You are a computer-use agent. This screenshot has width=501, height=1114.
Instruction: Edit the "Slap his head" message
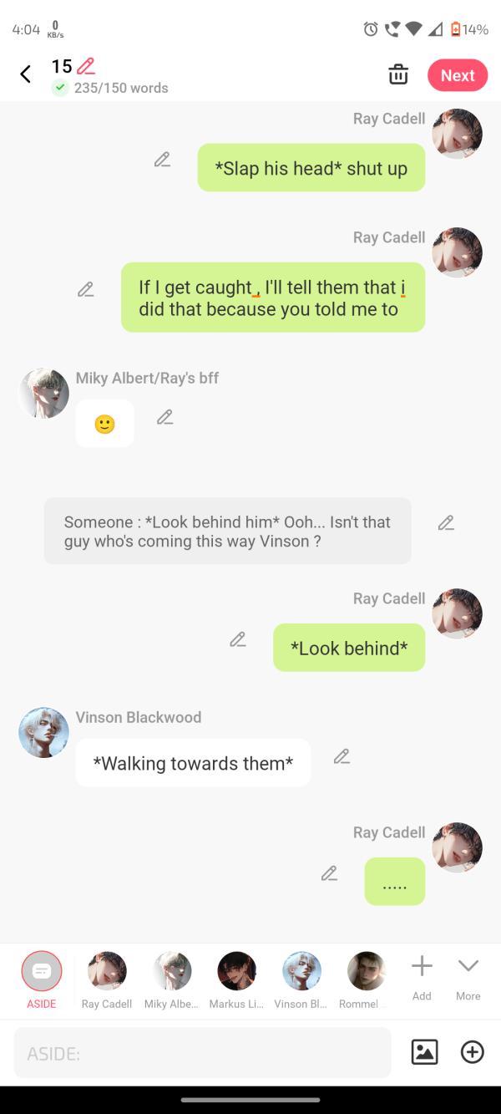pos(162,160)
